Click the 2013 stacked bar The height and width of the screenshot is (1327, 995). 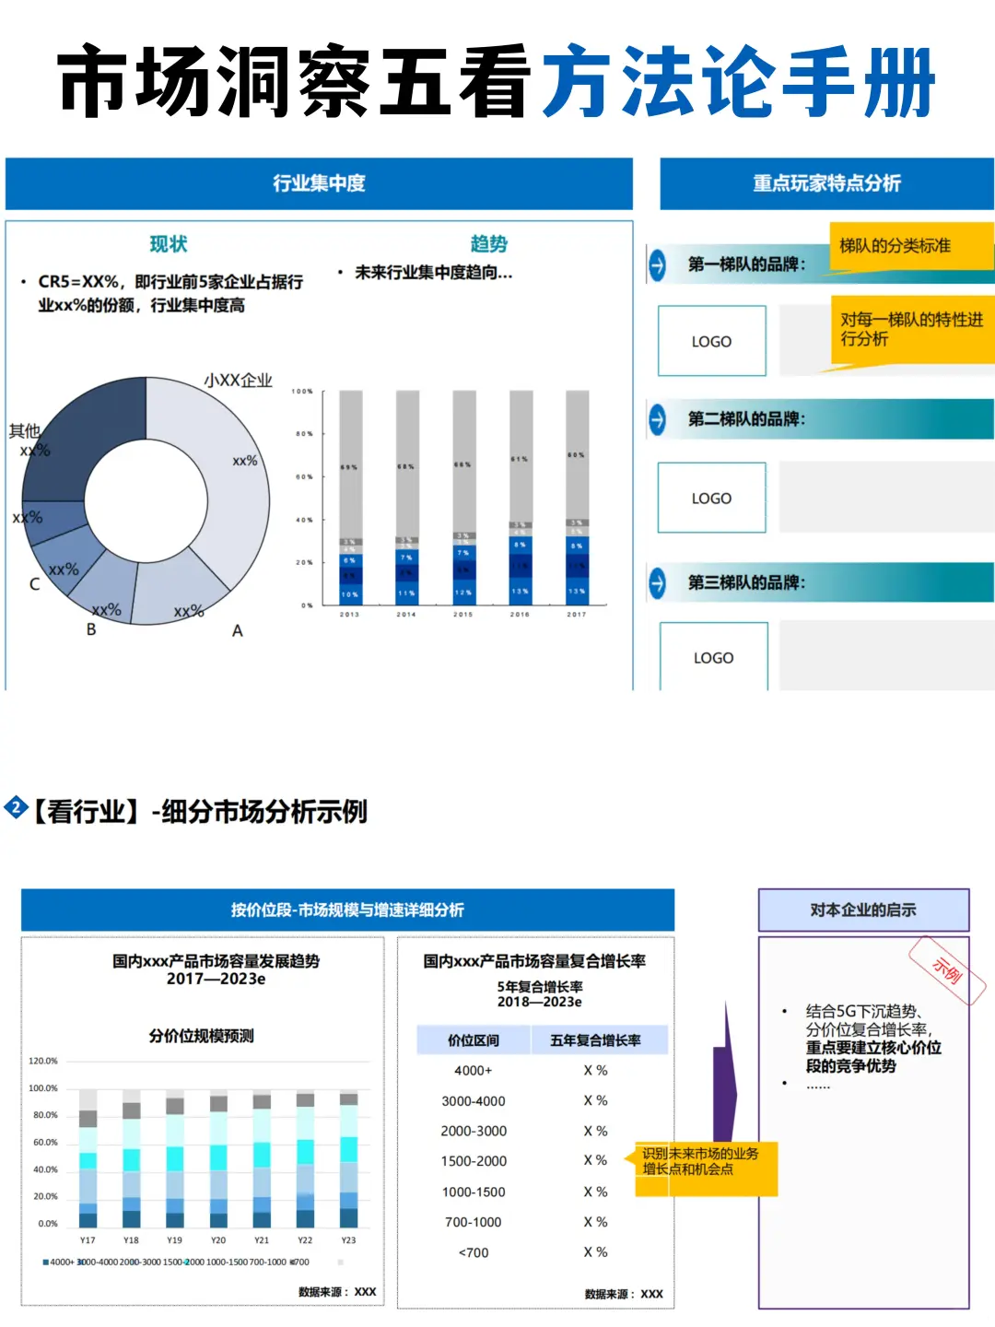(x=350, y=498)
